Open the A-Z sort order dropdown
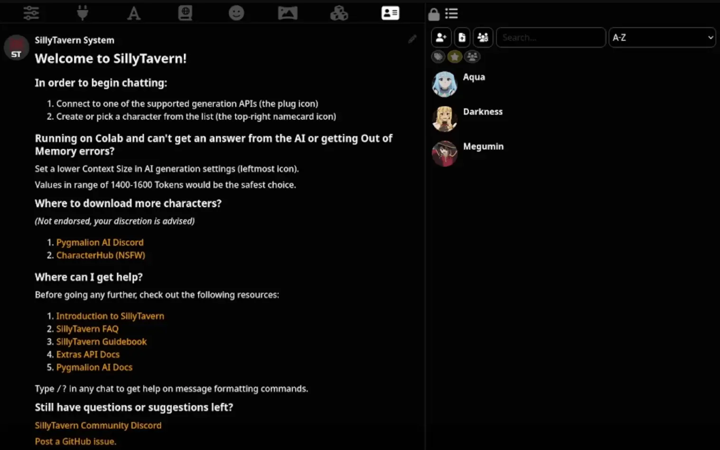This screenshot has width=720, height=450. click(x=662, y=37)
